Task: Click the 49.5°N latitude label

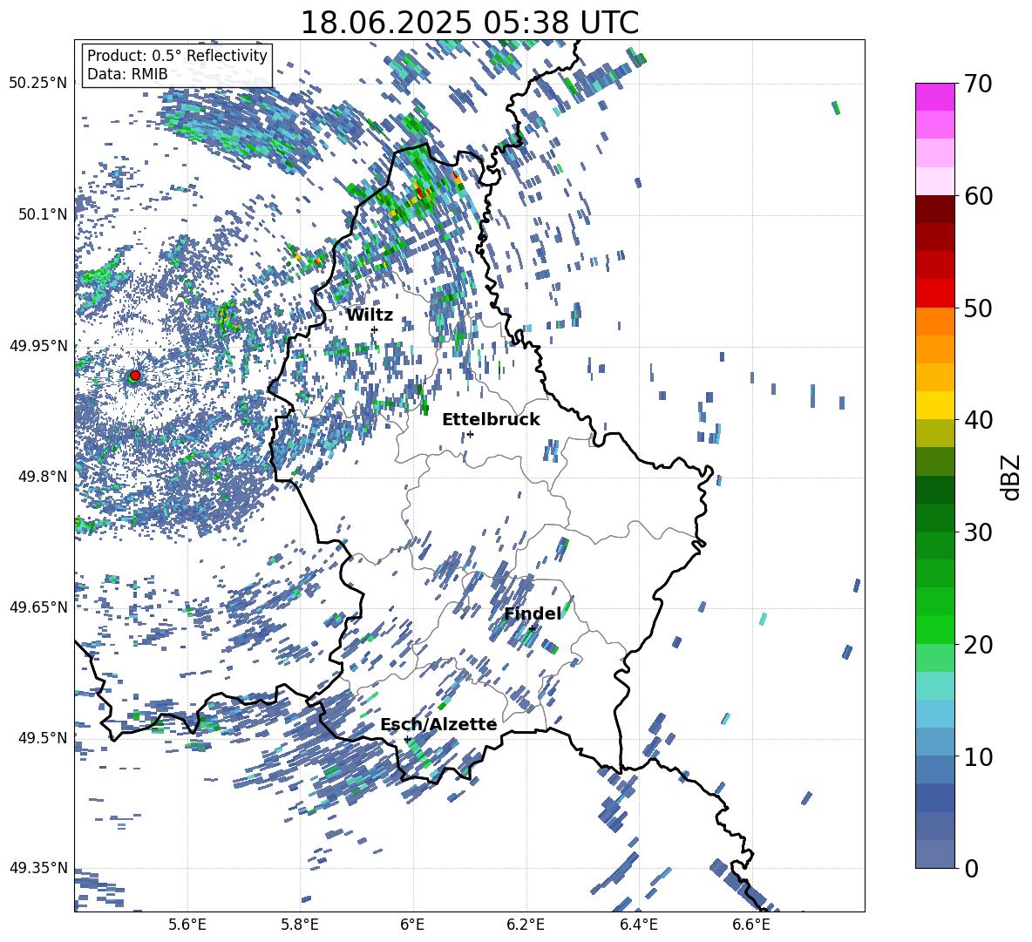Action: (42, 737)
